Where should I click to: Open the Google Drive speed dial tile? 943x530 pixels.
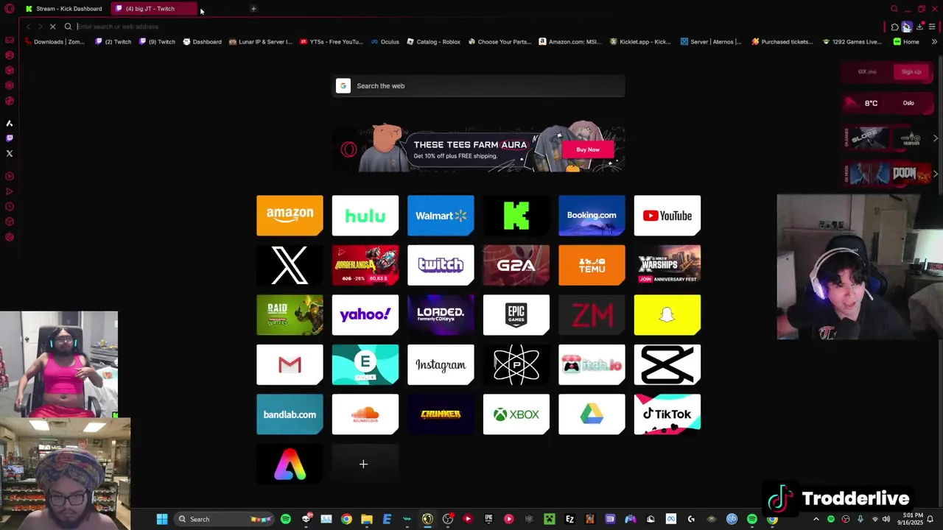pos(592,414)
